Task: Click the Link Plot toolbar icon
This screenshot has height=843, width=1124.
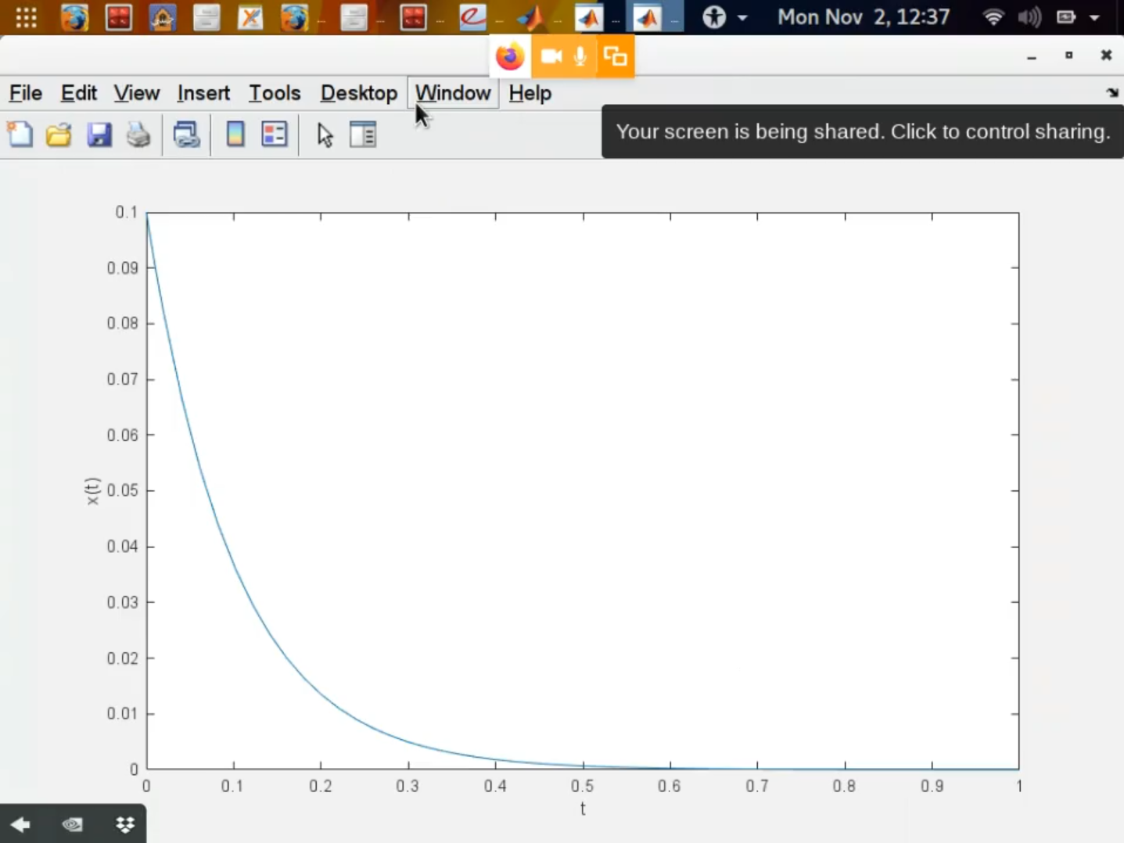Action: click(x=186, y=135)
